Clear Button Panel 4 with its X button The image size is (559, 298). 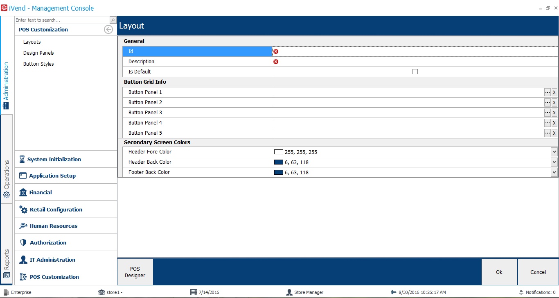(554, 123)
